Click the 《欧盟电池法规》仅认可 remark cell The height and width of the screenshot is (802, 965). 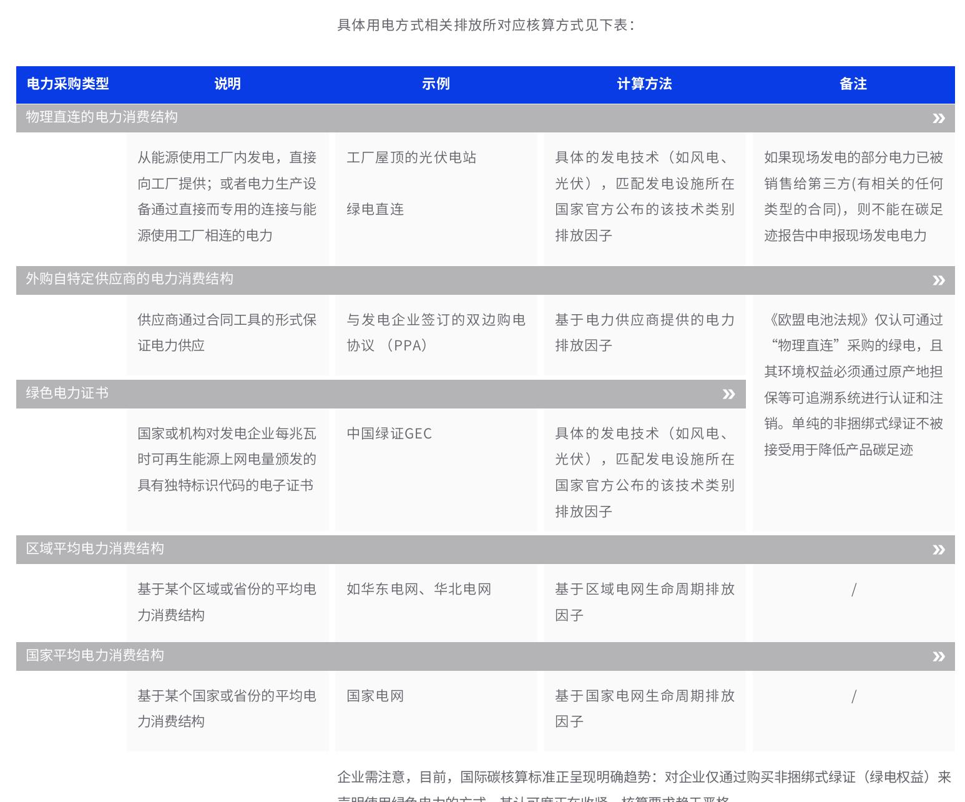(853, 413)
